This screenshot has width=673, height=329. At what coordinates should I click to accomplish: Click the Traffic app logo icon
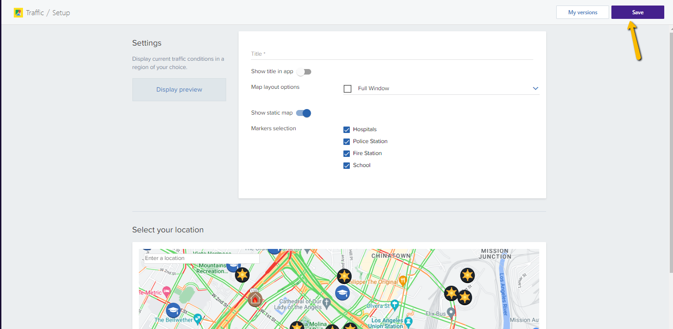[18, 13]
